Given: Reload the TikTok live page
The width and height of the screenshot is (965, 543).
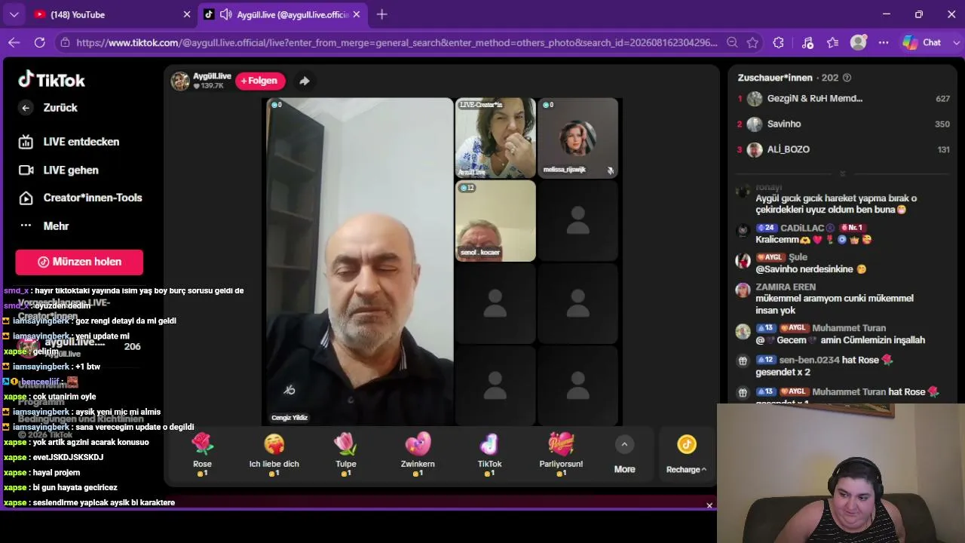Looking at the screenshot, I should [x=40, y=43].
